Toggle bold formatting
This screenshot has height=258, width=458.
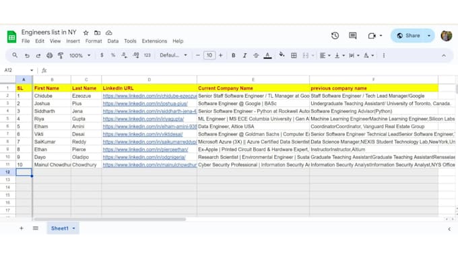coord(233,55)
